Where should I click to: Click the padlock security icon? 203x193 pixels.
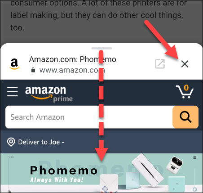[x=33, y=70]
